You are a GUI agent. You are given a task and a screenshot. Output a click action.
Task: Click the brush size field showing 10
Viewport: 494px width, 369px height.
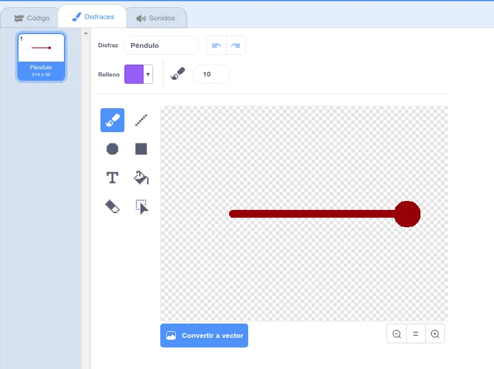pos(211,74)
